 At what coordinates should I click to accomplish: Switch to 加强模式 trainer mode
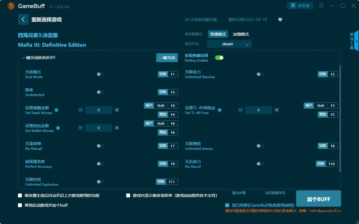click(x=241, y=34)
